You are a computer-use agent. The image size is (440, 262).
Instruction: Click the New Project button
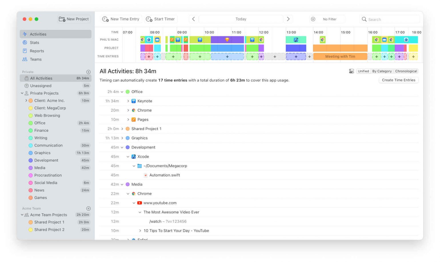74,19
